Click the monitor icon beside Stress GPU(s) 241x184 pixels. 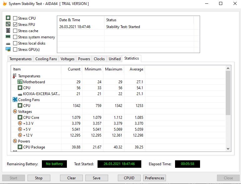pos(8,49)
